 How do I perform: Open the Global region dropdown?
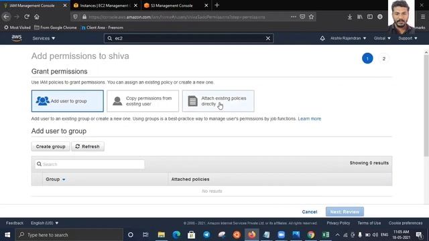[382, 38]
